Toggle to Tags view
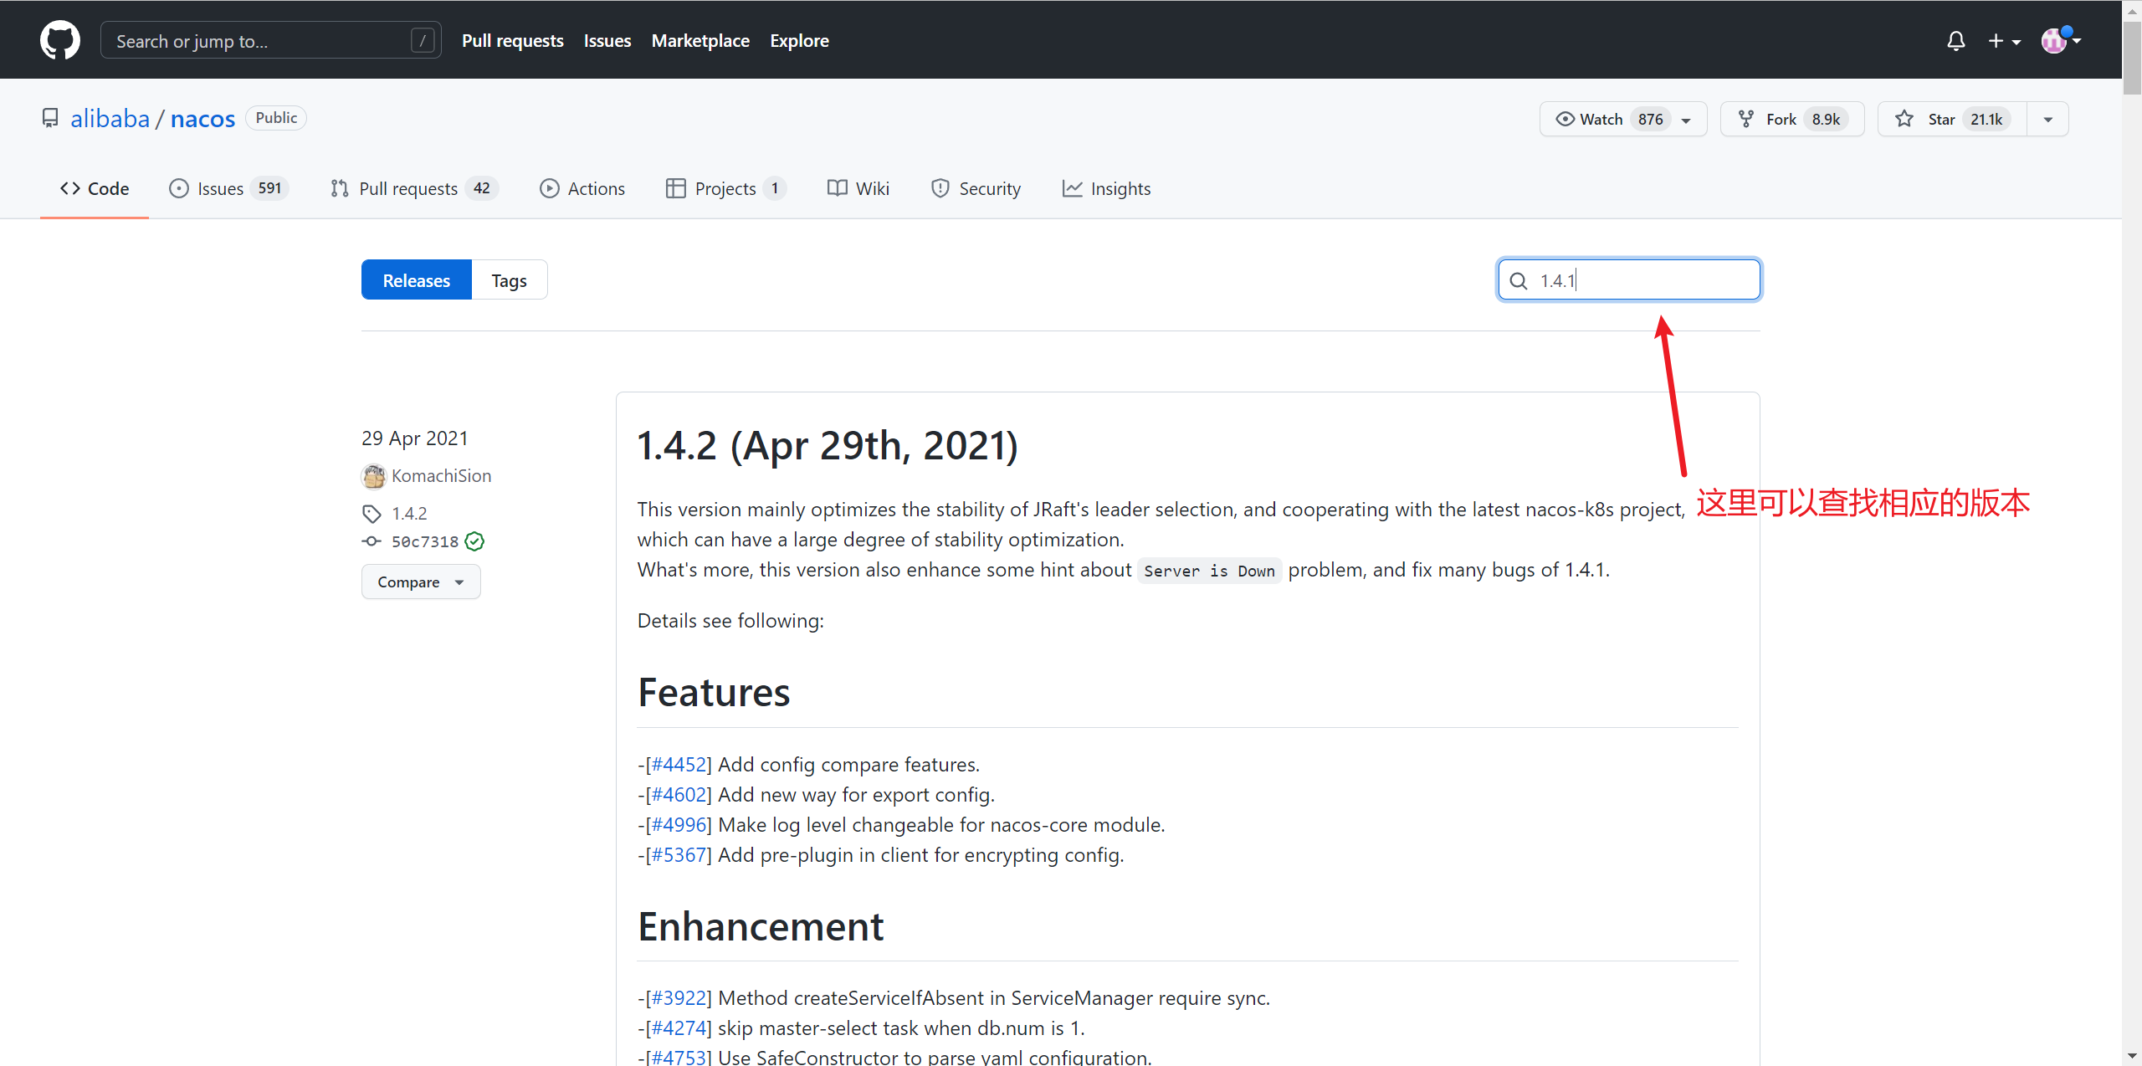The image size is (2142, 1066). 509,280
